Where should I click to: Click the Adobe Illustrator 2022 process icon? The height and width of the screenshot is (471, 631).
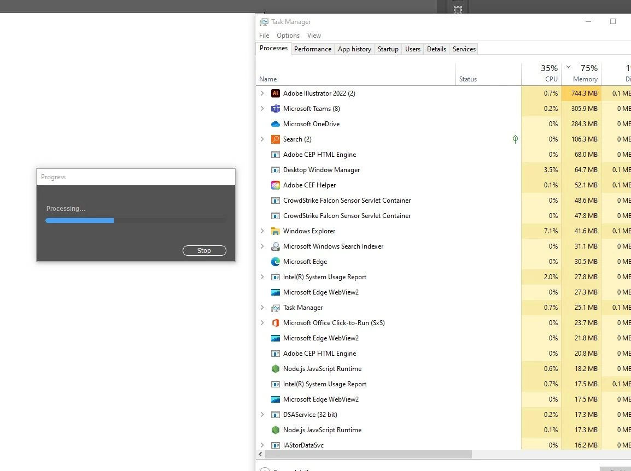click(x=275, y=93)
